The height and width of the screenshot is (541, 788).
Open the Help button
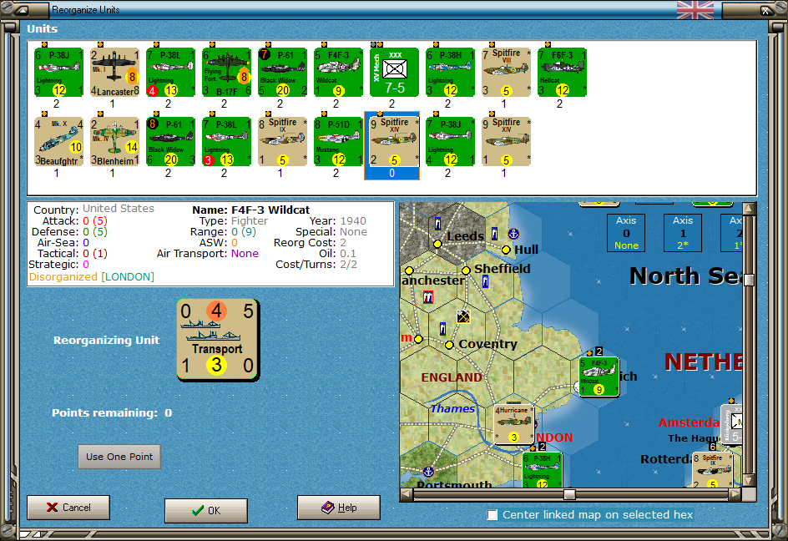coord(339,508)
